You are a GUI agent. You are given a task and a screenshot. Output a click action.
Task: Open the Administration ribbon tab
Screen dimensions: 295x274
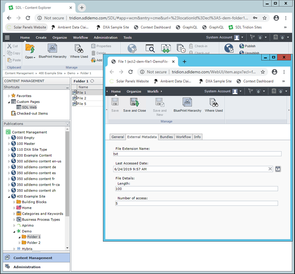[106, 38]
